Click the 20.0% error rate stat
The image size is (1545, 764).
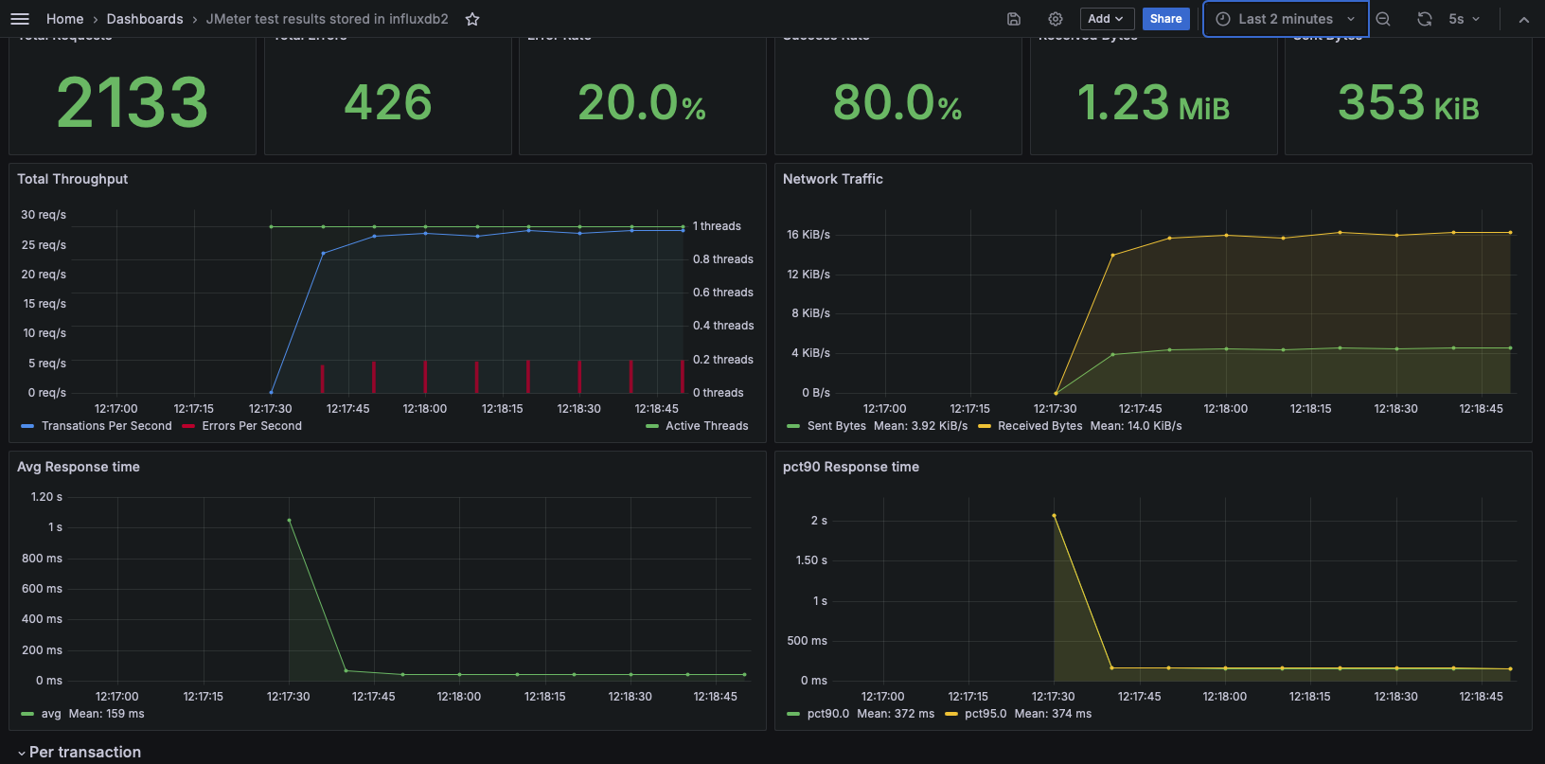pos(643,103)
